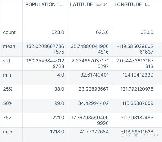Click LATITUDE 25% value 33.92898667
This screenshot has width=162, height=142.
point(94,89)
